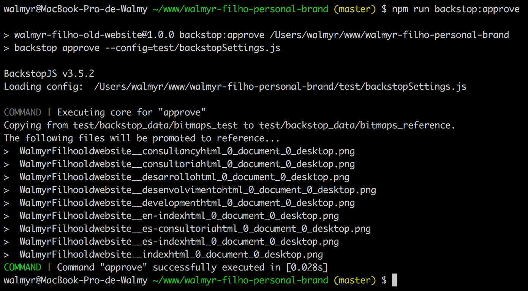Click the terminal cursor block at the prompt
Screen dimensions: 528x291
click(x=394, y=280)
